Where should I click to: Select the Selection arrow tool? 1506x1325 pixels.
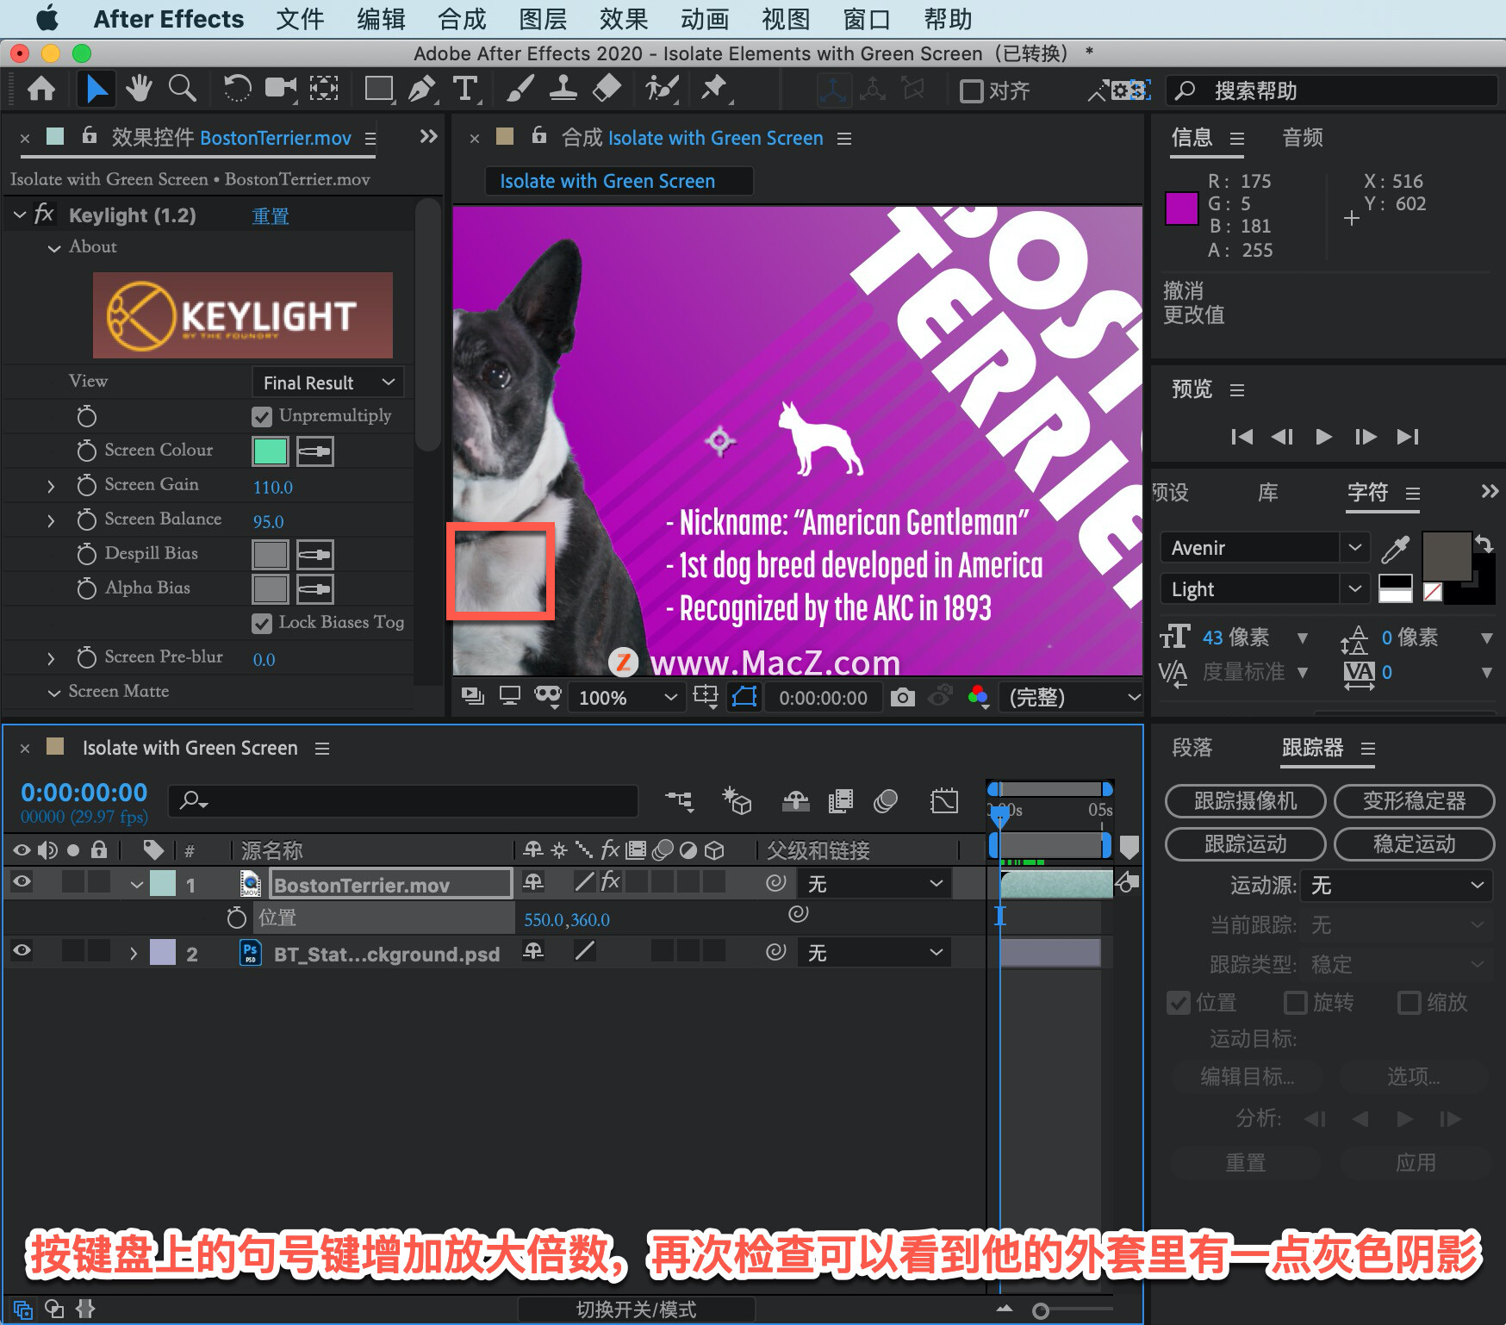96,89
